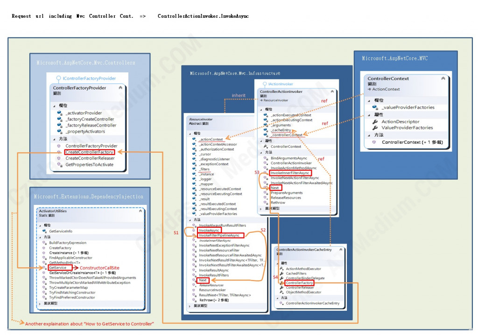Click the 'Another explaination' red note text
This screenshot has height=336, width=478.
(x=89, y=324)
